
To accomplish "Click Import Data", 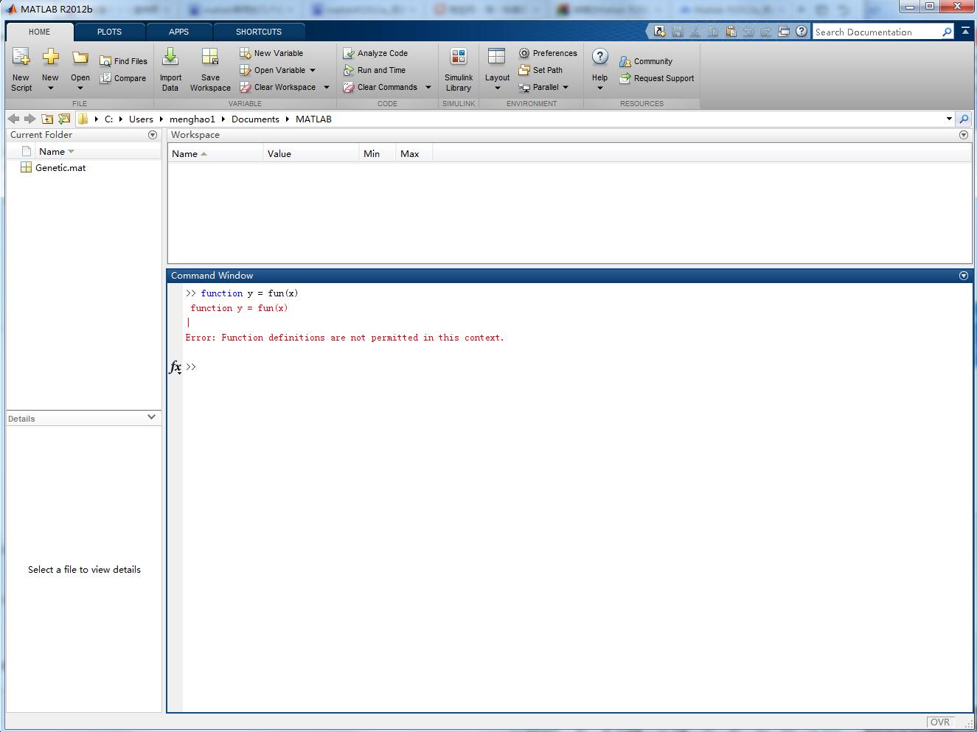I will [170, 70].
